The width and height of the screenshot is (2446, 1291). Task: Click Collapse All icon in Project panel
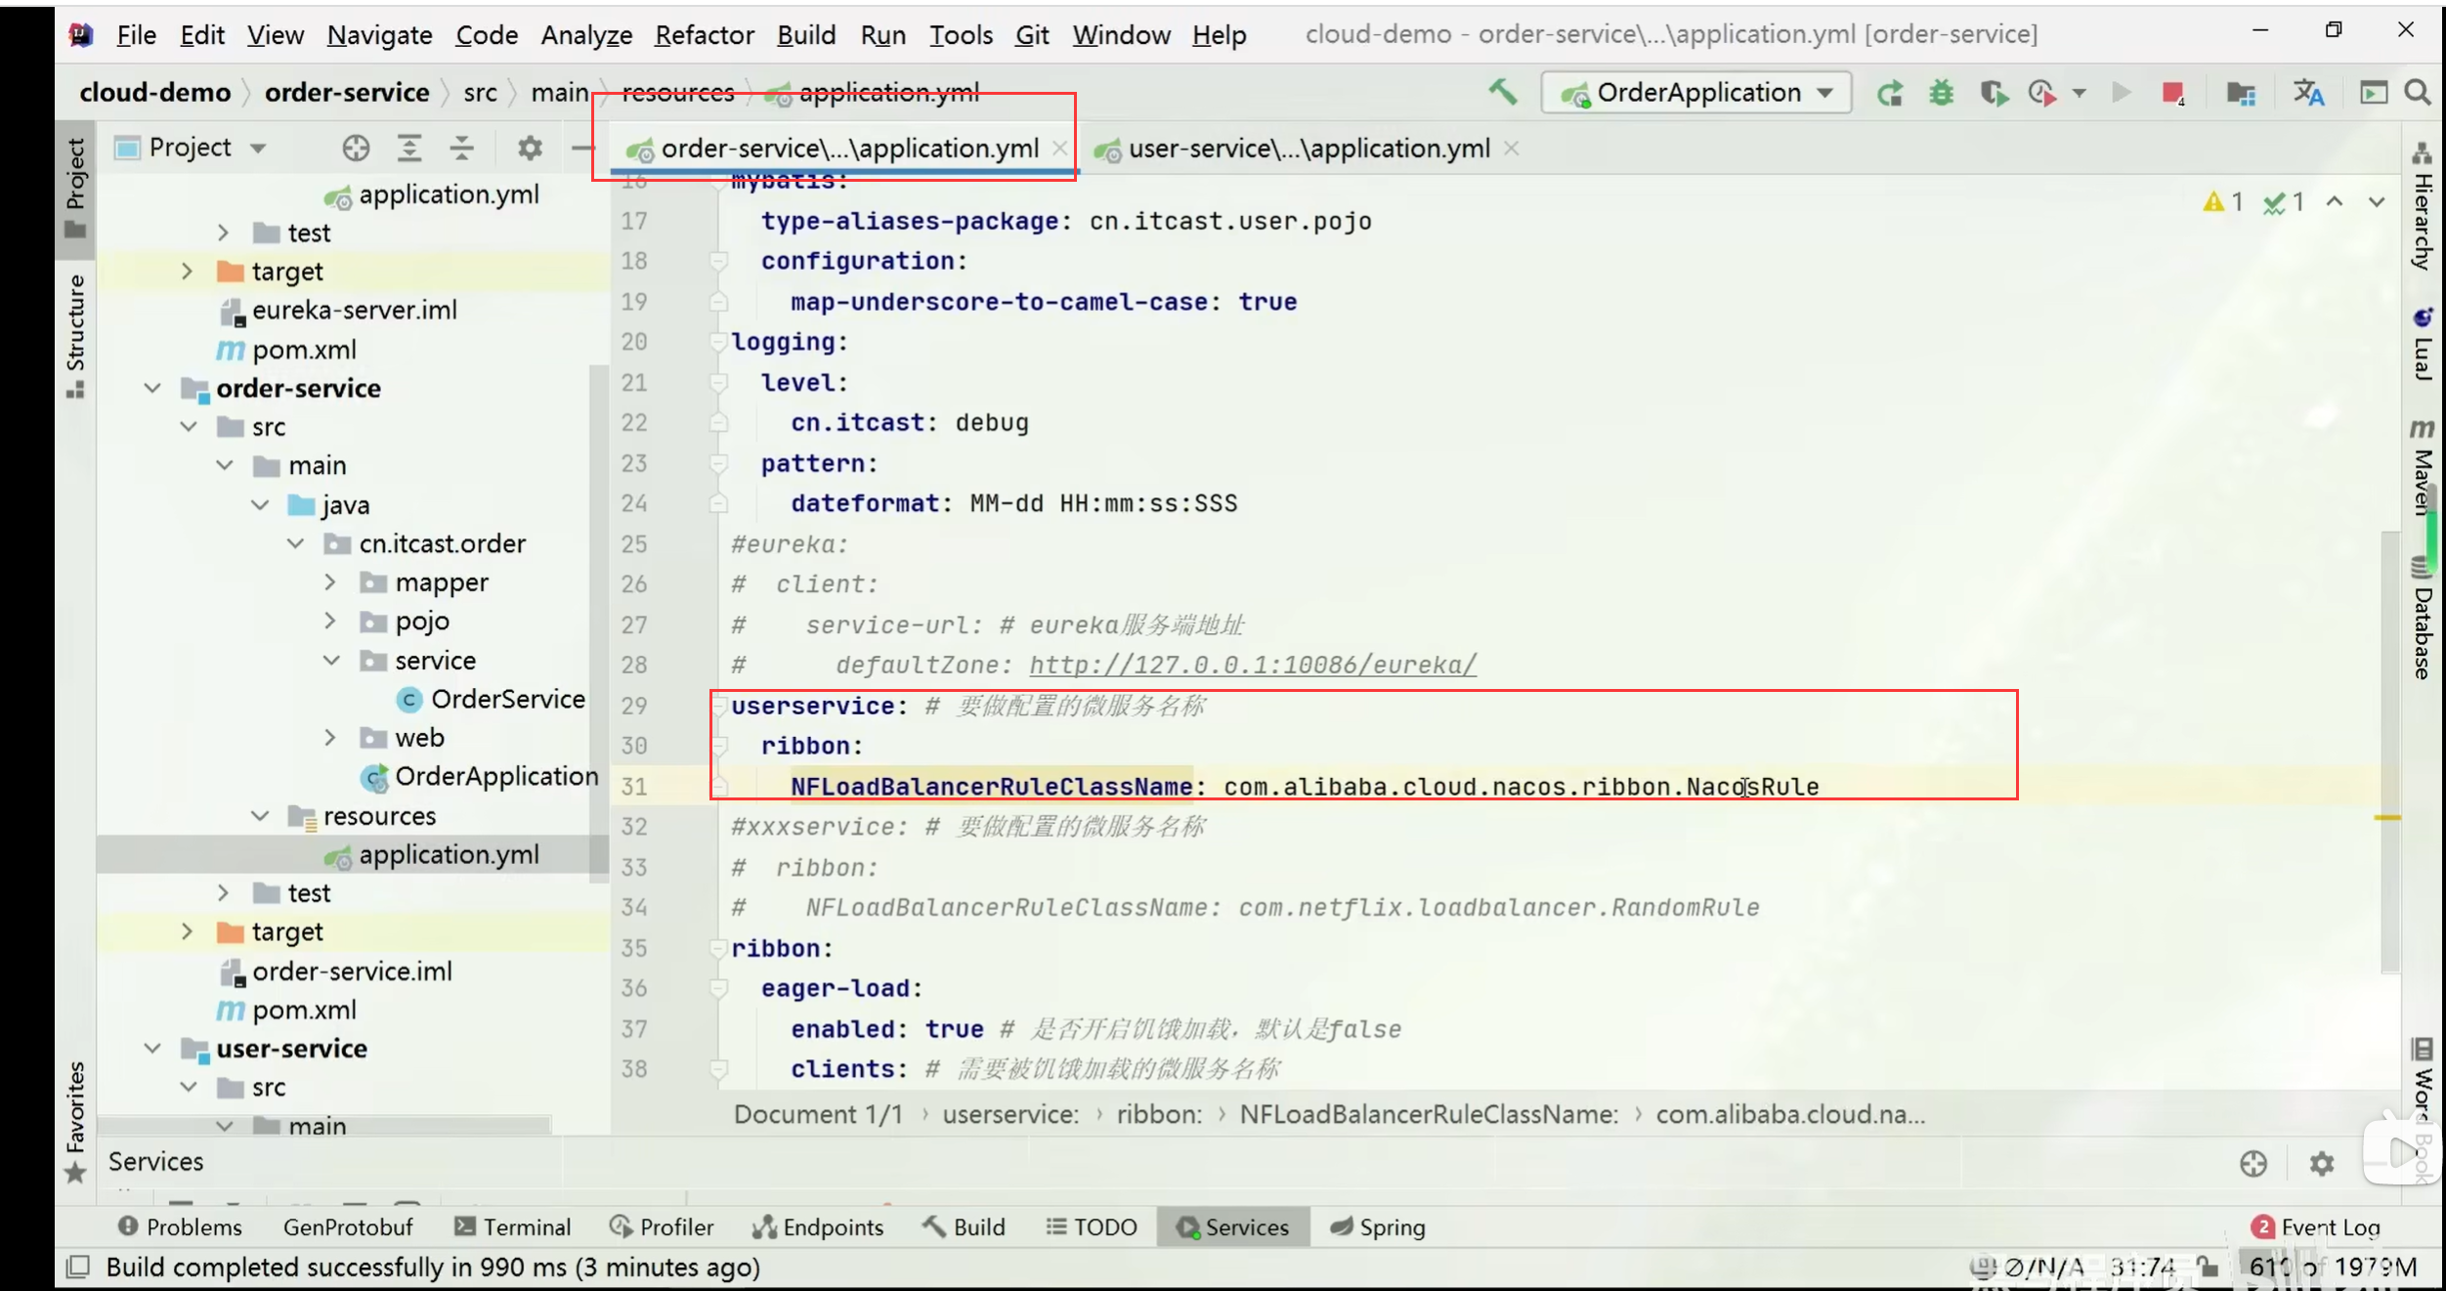461,149
